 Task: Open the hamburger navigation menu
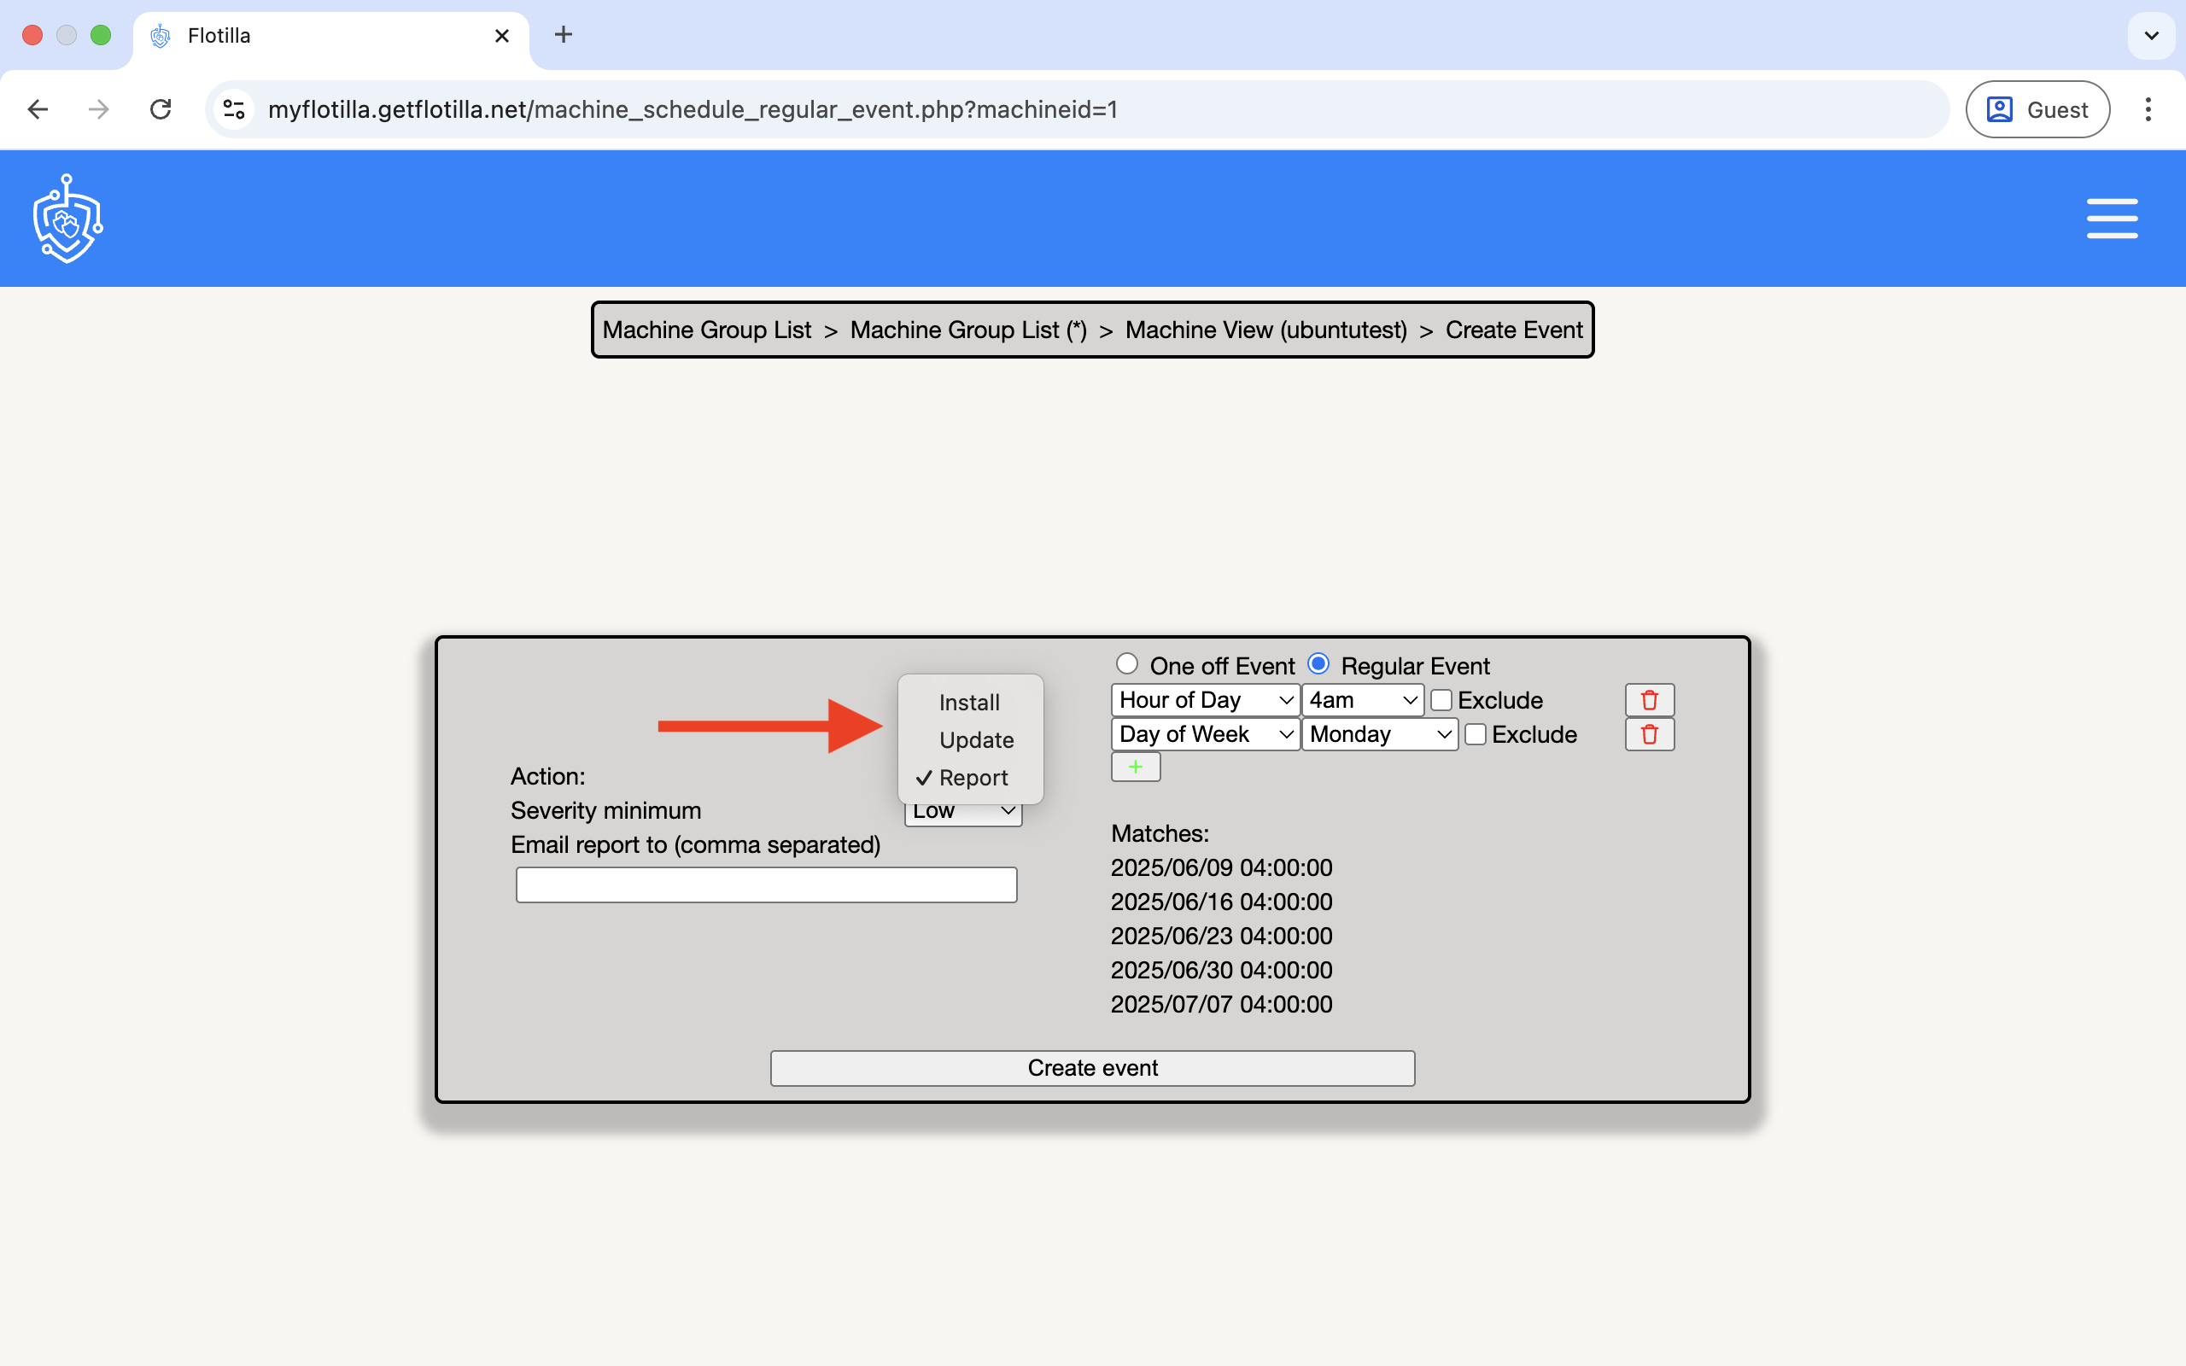[x=2111, y=219]
